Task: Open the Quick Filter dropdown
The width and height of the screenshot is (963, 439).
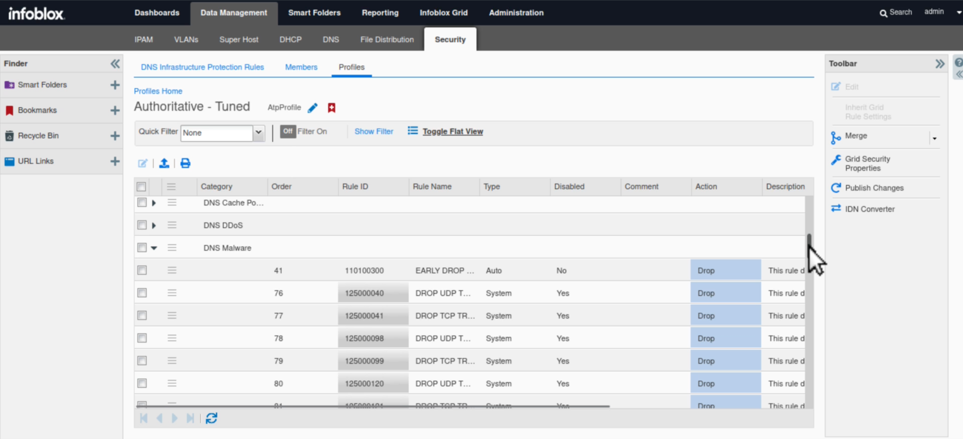Action: 258,133
